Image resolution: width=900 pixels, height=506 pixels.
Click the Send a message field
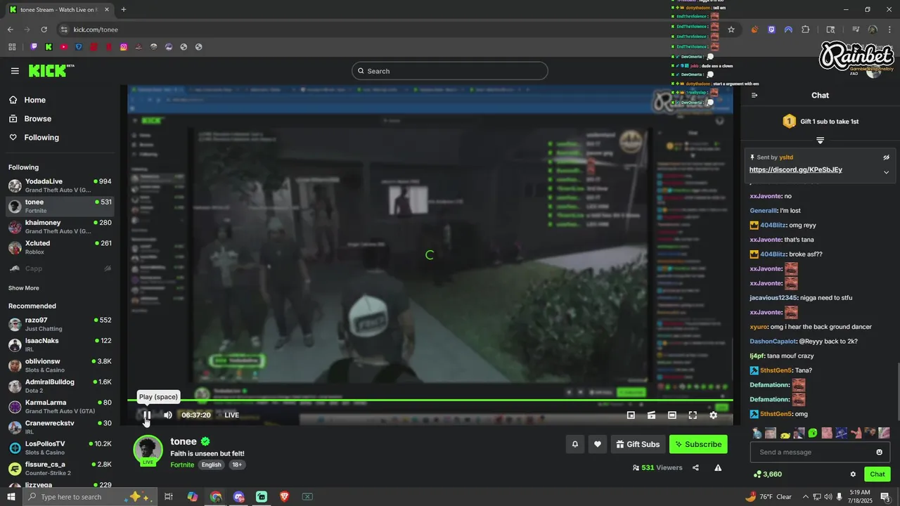coord(820,452)
